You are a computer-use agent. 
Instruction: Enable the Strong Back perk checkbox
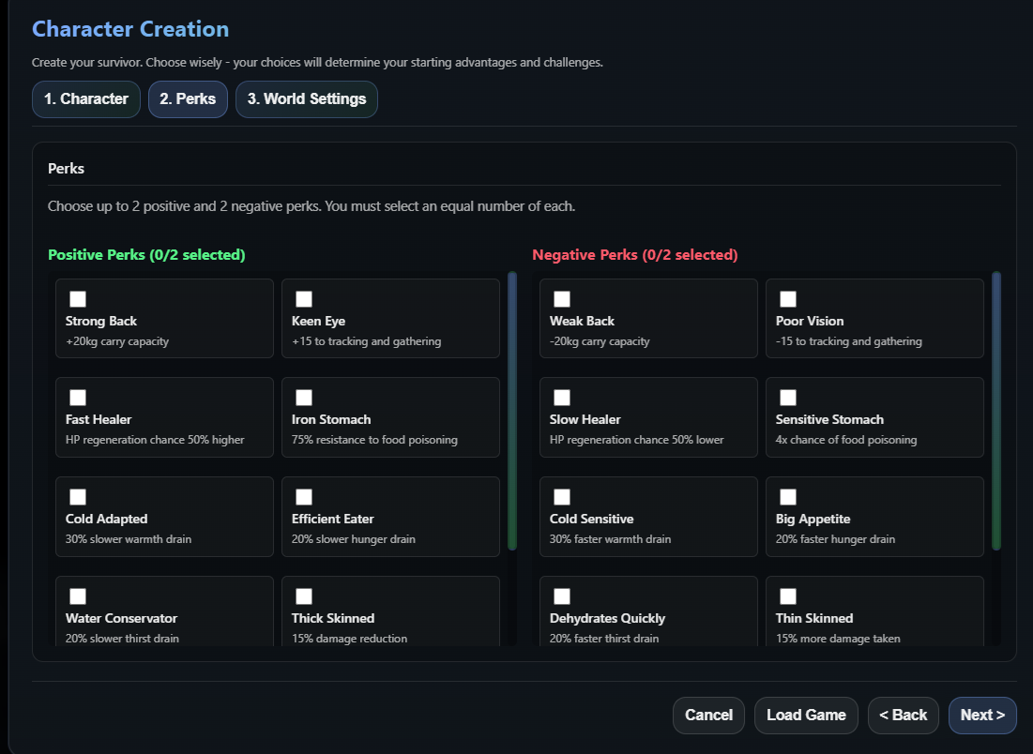point(78,299)
